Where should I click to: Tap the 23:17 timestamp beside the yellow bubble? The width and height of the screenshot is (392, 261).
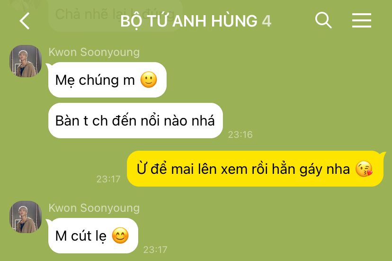click(108, 179)
